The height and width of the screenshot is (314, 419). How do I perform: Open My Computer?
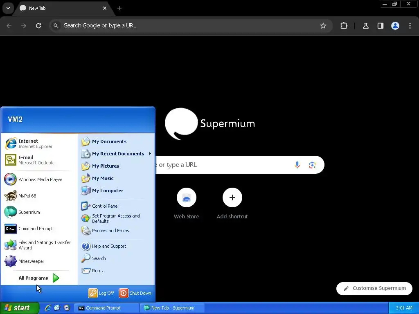click(117, 191)
